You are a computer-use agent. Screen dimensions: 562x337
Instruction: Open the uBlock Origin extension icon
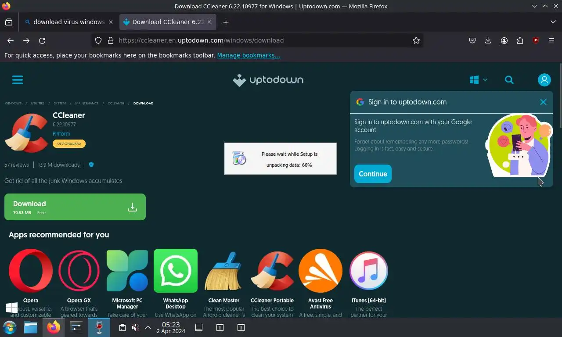click(x=536, y=40)
